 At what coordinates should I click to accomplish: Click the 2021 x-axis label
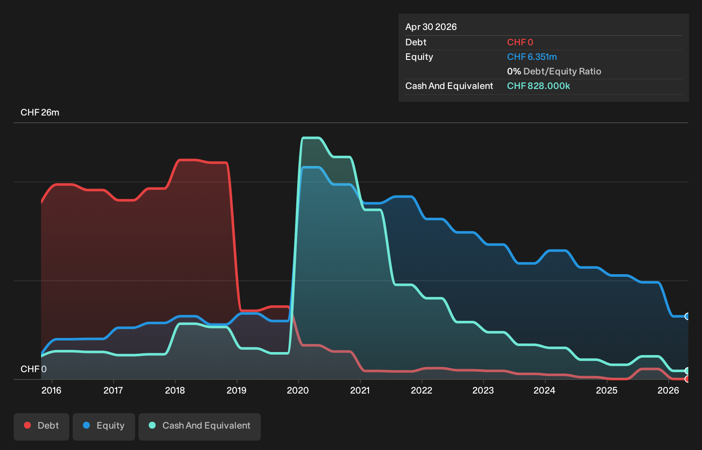tap(360, 390)
